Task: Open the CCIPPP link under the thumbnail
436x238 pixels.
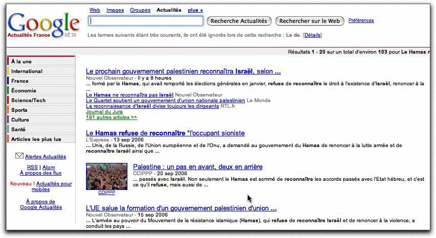Action: [x=106, y=193]
